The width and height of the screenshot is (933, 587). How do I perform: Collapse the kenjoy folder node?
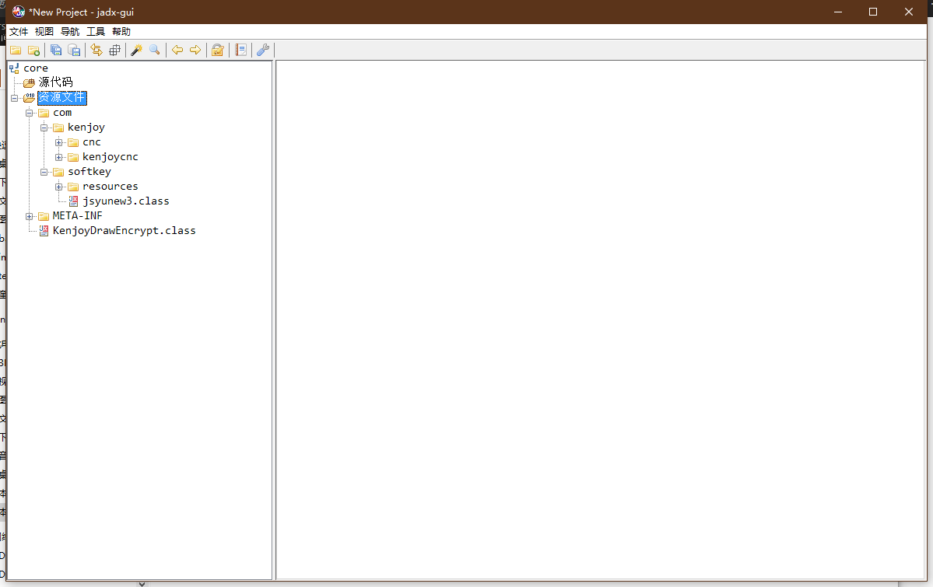[44, 128]
